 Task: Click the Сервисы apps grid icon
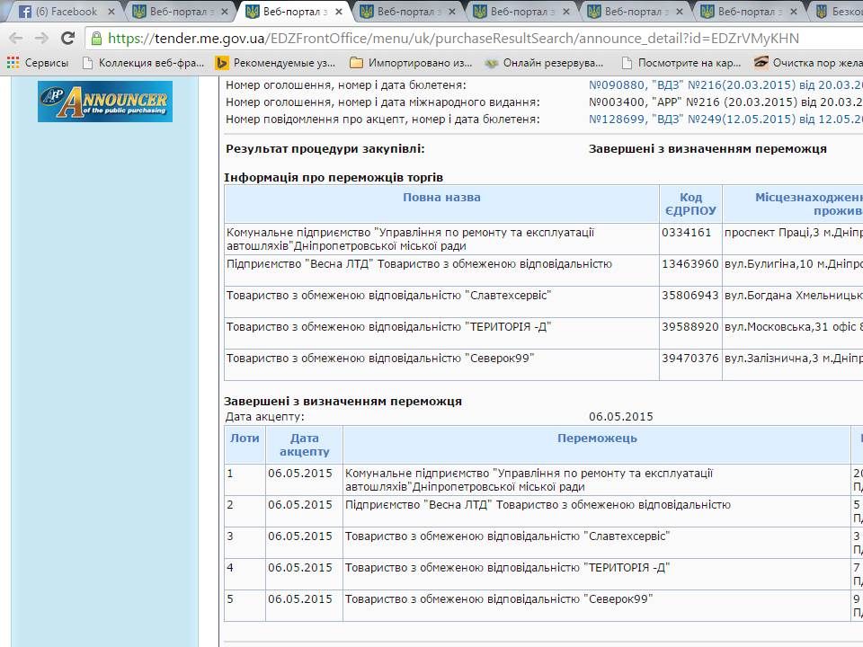12,63
